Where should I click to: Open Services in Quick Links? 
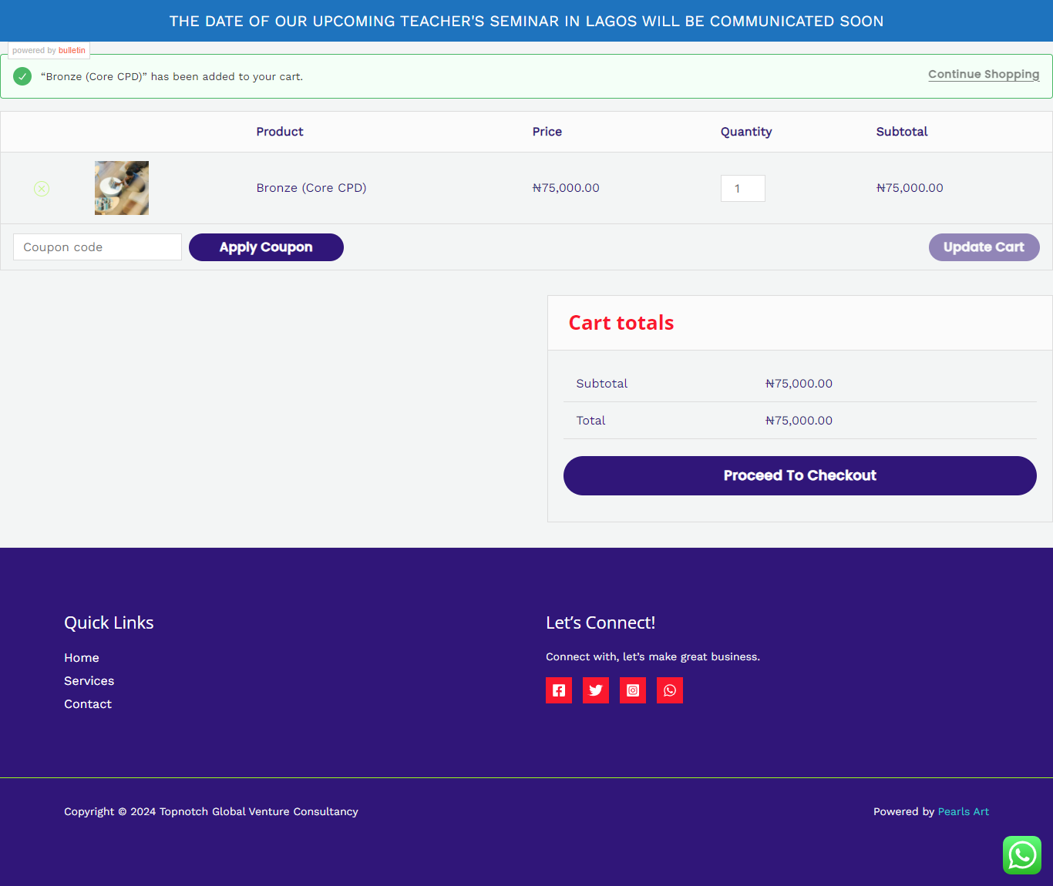pos(89,681)
